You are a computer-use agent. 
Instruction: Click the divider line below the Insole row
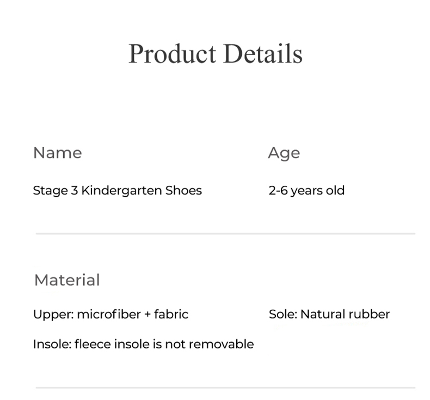[225, 387]
